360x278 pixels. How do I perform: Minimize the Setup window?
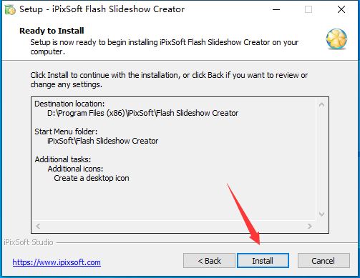click(x=276, y=9)
